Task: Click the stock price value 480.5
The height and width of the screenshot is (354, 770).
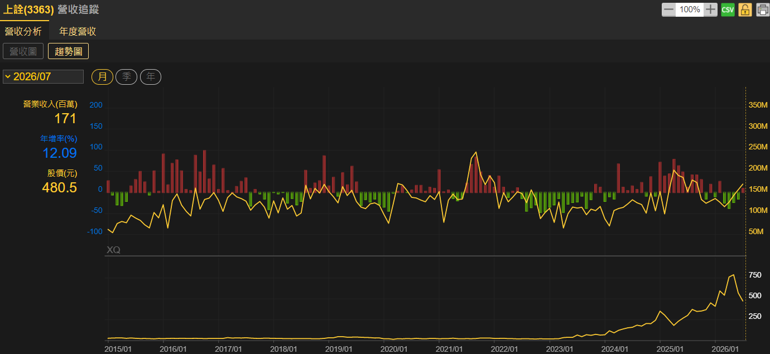Action: 59,187
